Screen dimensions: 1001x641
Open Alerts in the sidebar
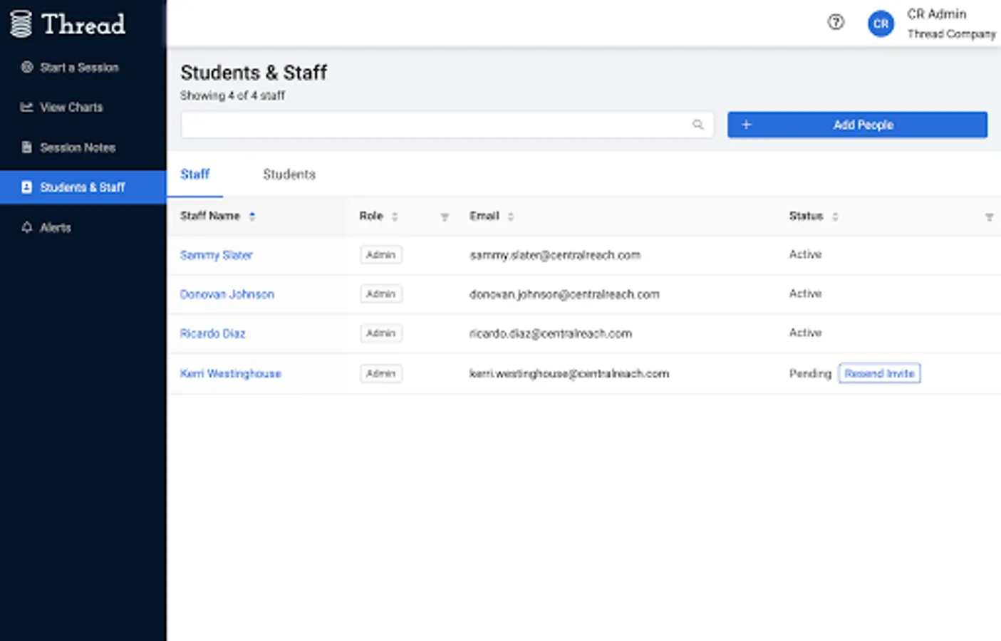pyautogui.click(x=55, y=228)
